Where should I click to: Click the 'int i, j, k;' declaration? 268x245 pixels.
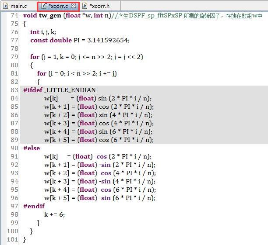43,32
